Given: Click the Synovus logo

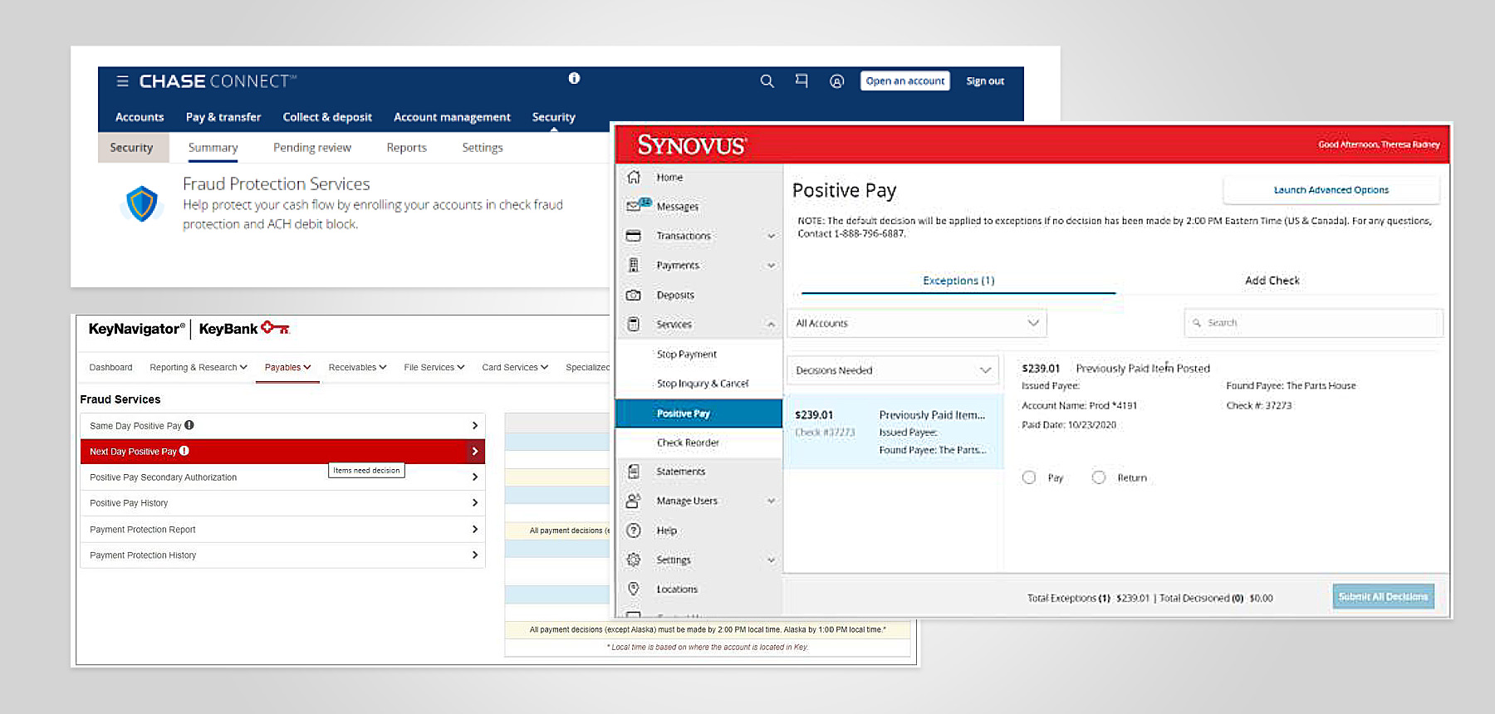Looking at the screenshot, I should pyautogui.click(x=692, y=145).
